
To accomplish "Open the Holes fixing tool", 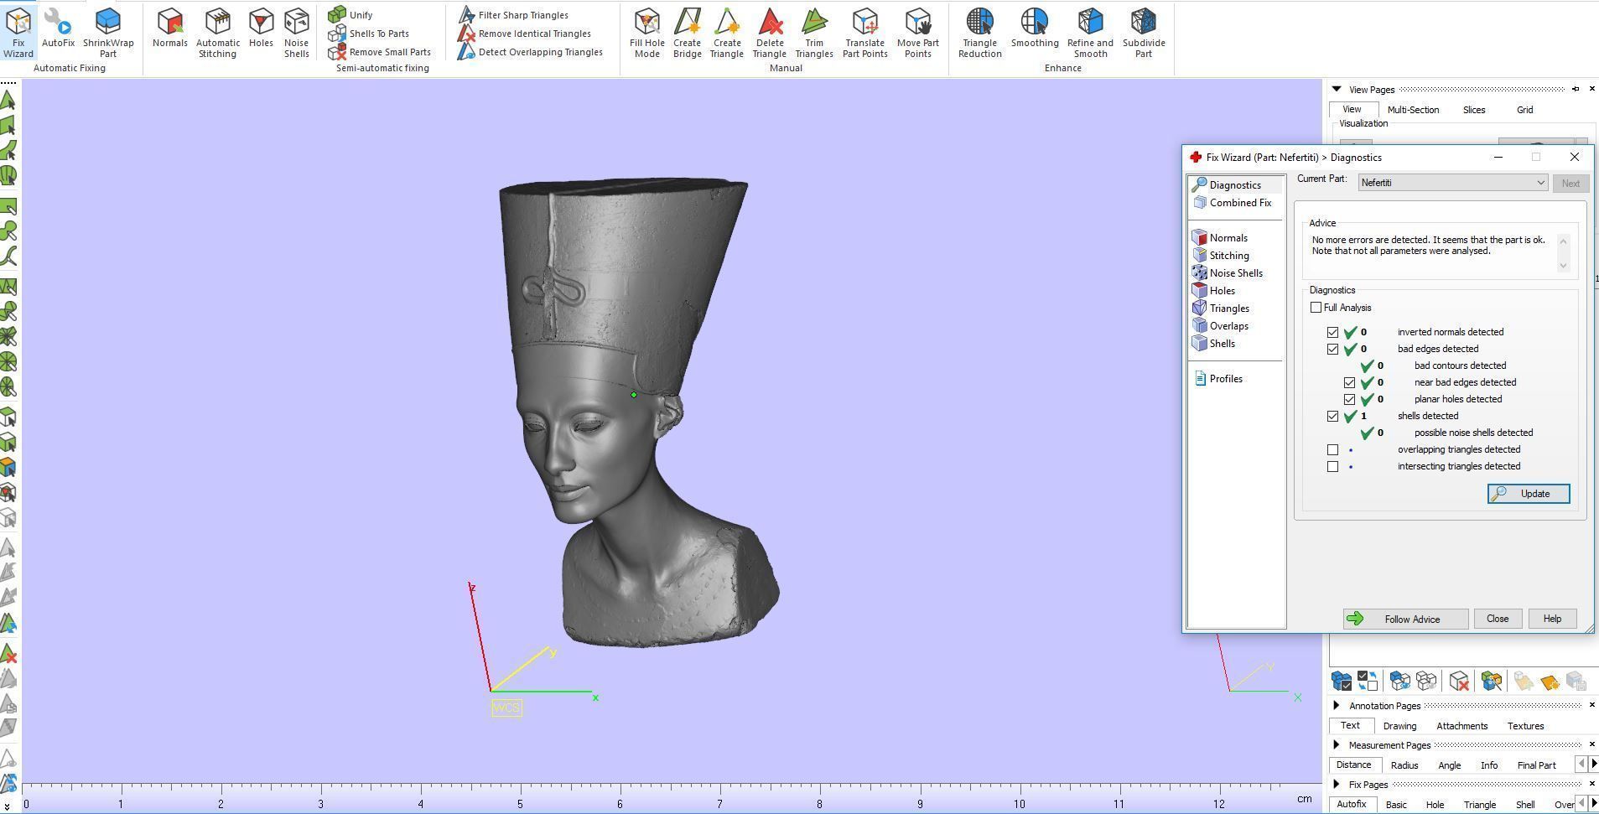I will tap(261, 28).
